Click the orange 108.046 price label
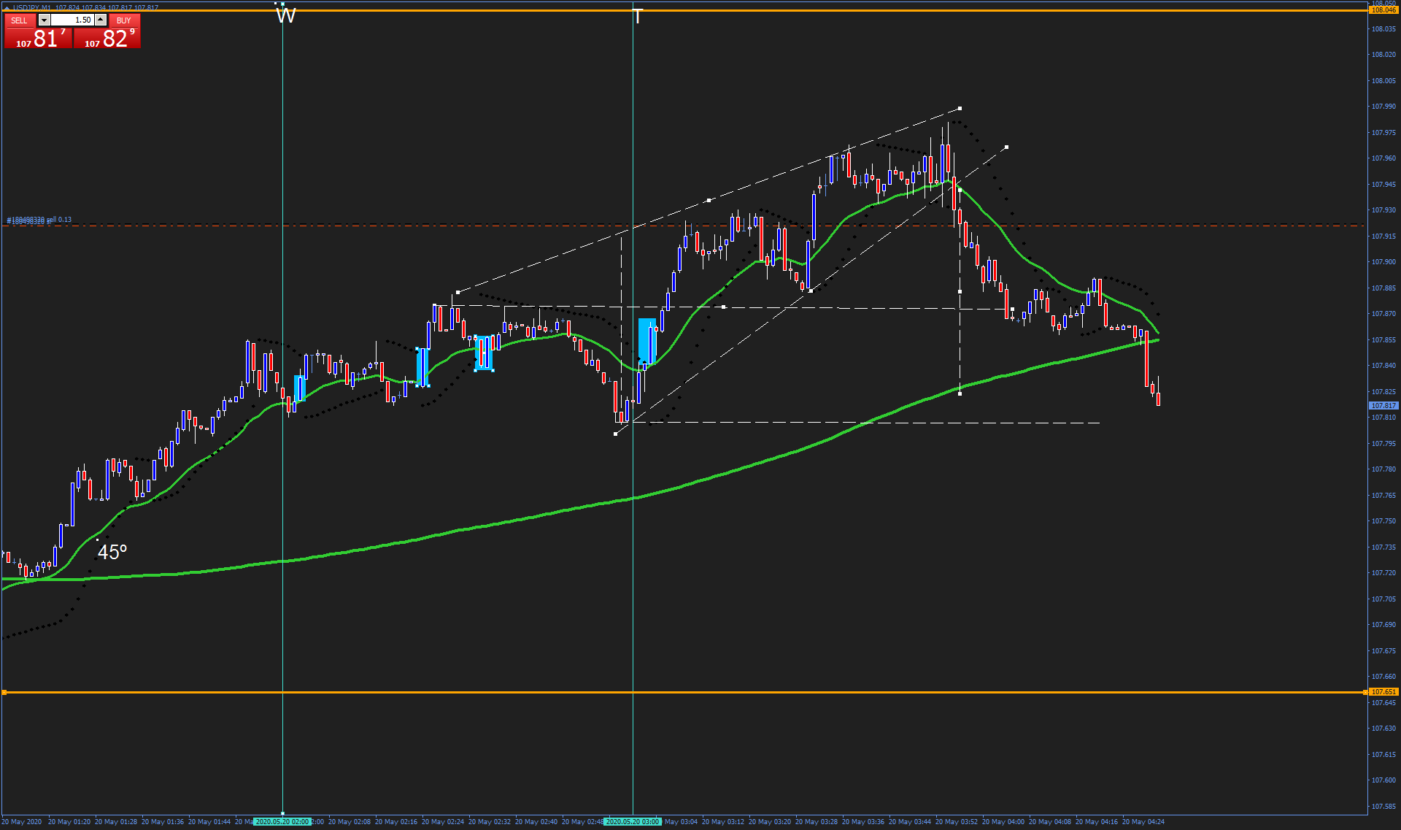 point(1383,10)
